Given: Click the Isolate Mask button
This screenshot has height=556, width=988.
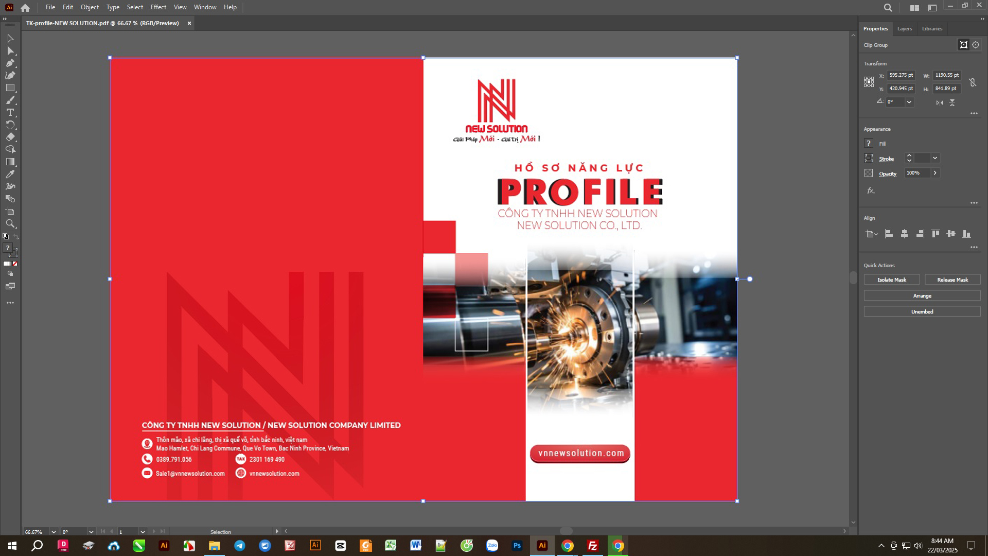Looking at the screenshot, I should [x=891, y=280].
